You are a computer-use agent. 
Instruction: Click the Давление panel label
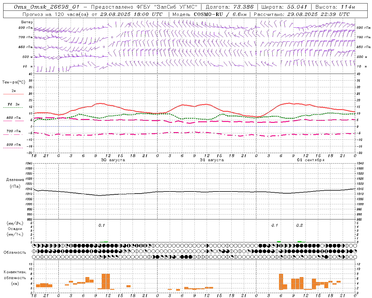[x=15, y=180]
